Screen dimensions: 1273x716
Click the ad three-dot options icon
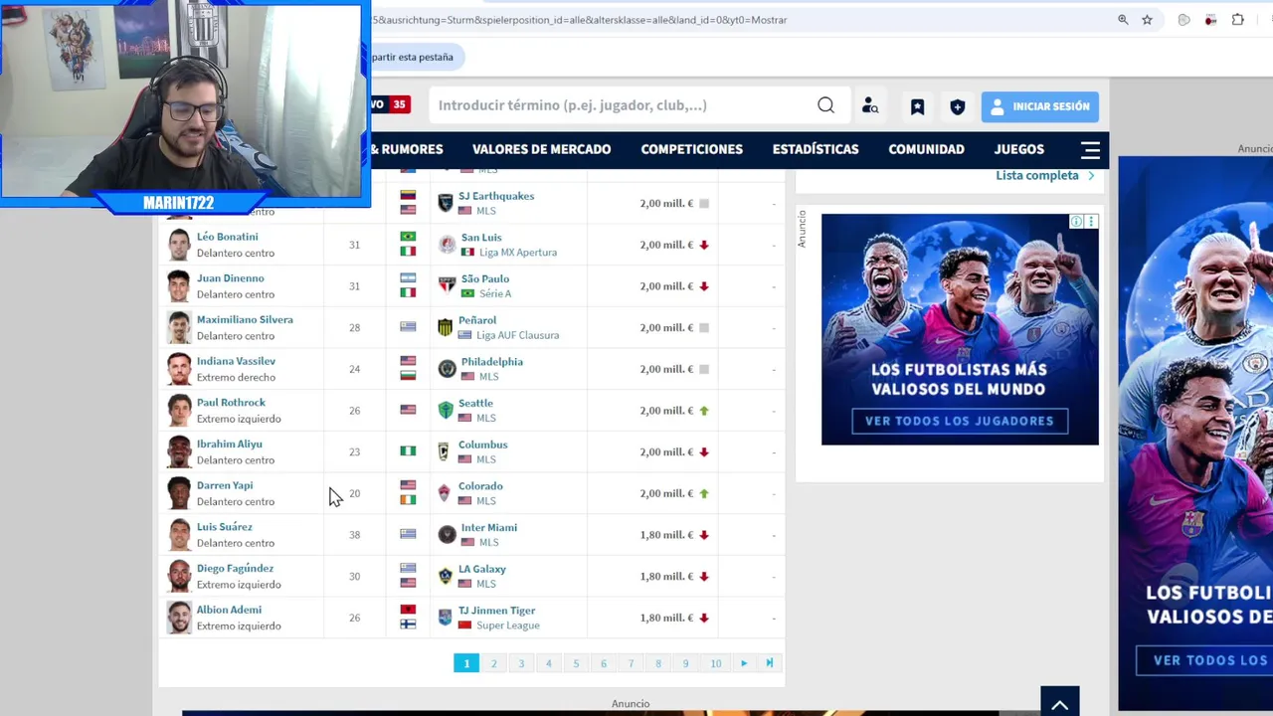tap(1091, 222)
